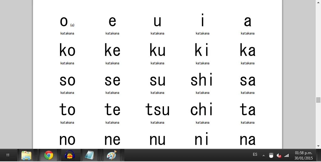Image resolution: width=321 pixels, height=162 pixels.
Task: Click the syllable "tsu"
Action: point(157,109)
